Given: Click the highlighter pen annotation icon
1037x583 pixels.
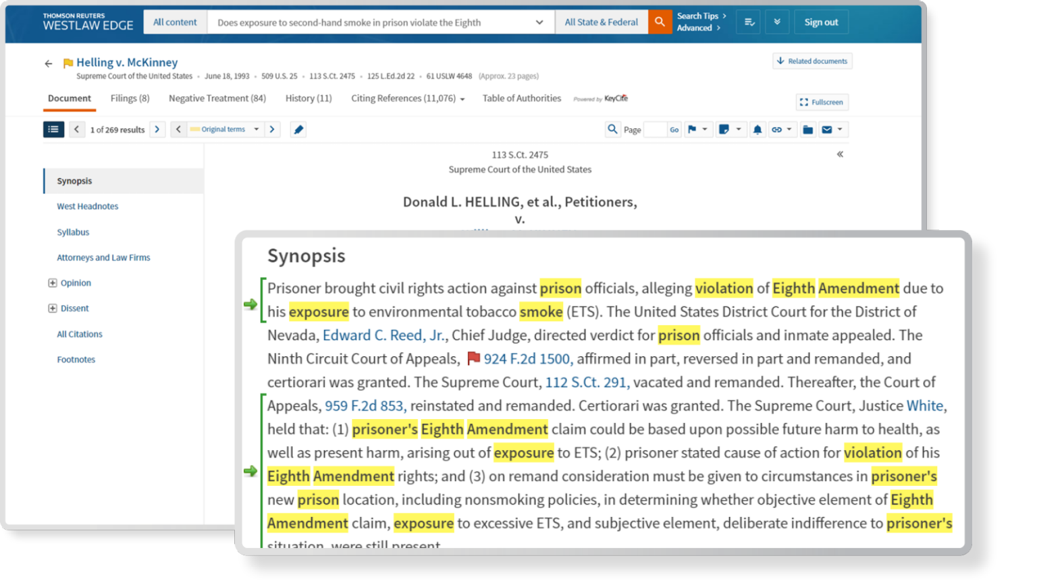Looking at the screenshot, I should pos(298,130).
